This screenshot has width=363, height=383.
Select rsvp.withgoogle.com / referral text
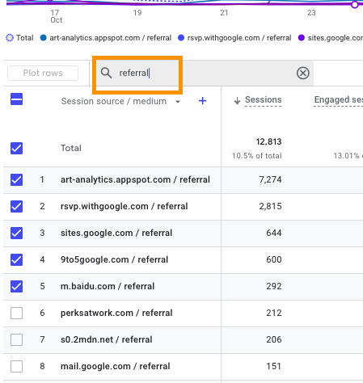click(124, 206)
